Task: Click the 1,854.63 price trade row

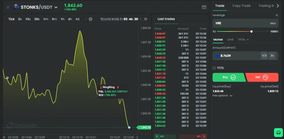Action: click(x=180, y=126)
